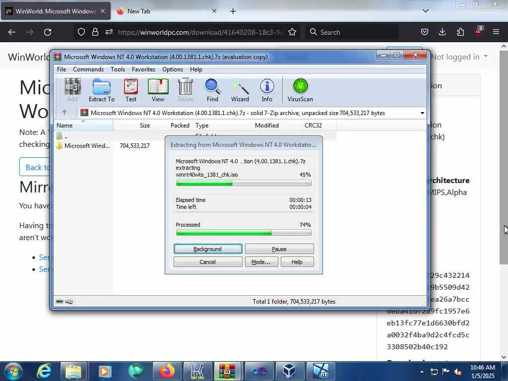Sort by the Packed column header

pyautogui.click(x=173, y=126)
